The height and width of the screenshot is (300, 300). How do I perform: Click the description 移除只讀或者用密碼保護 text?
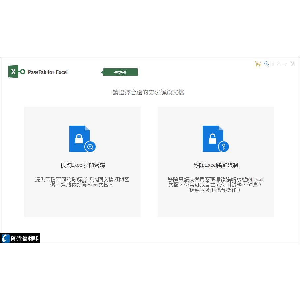click(216, 185)
